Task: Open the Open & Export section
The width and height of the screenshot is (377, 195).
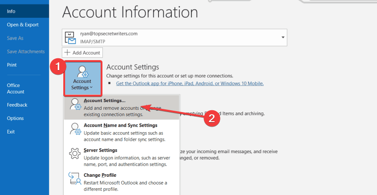Action: [x=23, y=25]
